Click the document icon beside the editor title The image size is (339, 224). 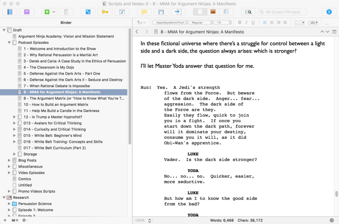pyautogui.click(x=156, y=32)
